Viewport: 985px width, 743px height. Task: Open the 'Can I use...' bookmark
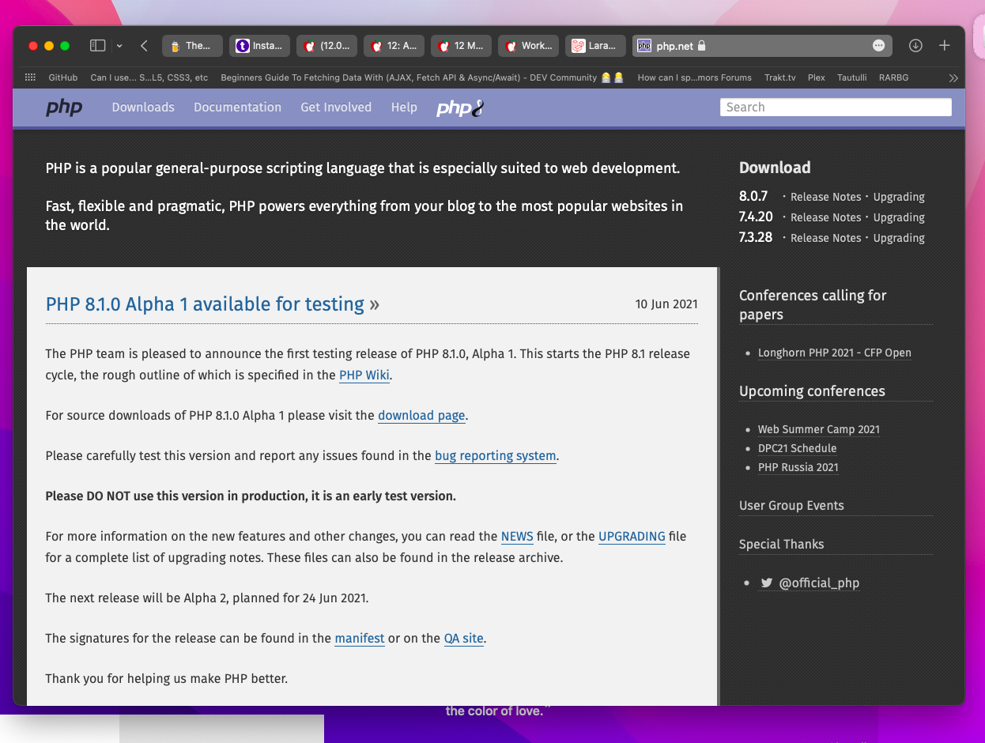click(x=149, y=77)
